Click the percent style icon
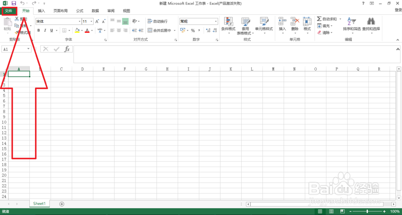This screenshot has width=402, height=215. 193,30
